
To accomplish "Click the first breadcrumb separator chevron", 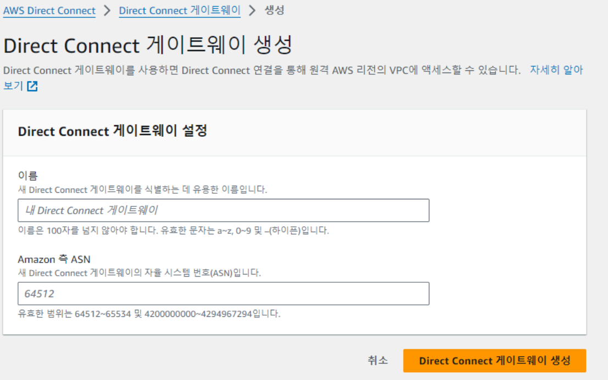I will coord(107,10).
